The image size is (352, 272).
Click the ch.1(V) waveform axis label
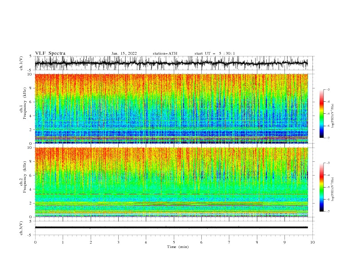click(x=21, y=63)
